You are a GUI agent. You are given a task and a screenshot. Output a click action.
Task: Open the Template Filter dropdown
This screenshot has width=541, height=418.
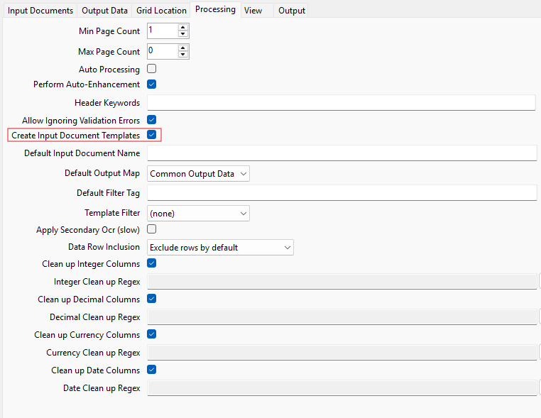click(x=198, y=213)
